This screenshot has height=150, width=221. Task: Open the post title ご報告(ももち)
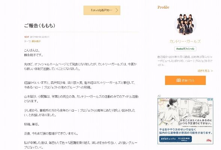pos(40,25)
